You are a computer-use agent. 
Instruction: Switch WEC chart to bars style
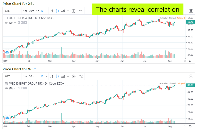[x=52, y=76]
